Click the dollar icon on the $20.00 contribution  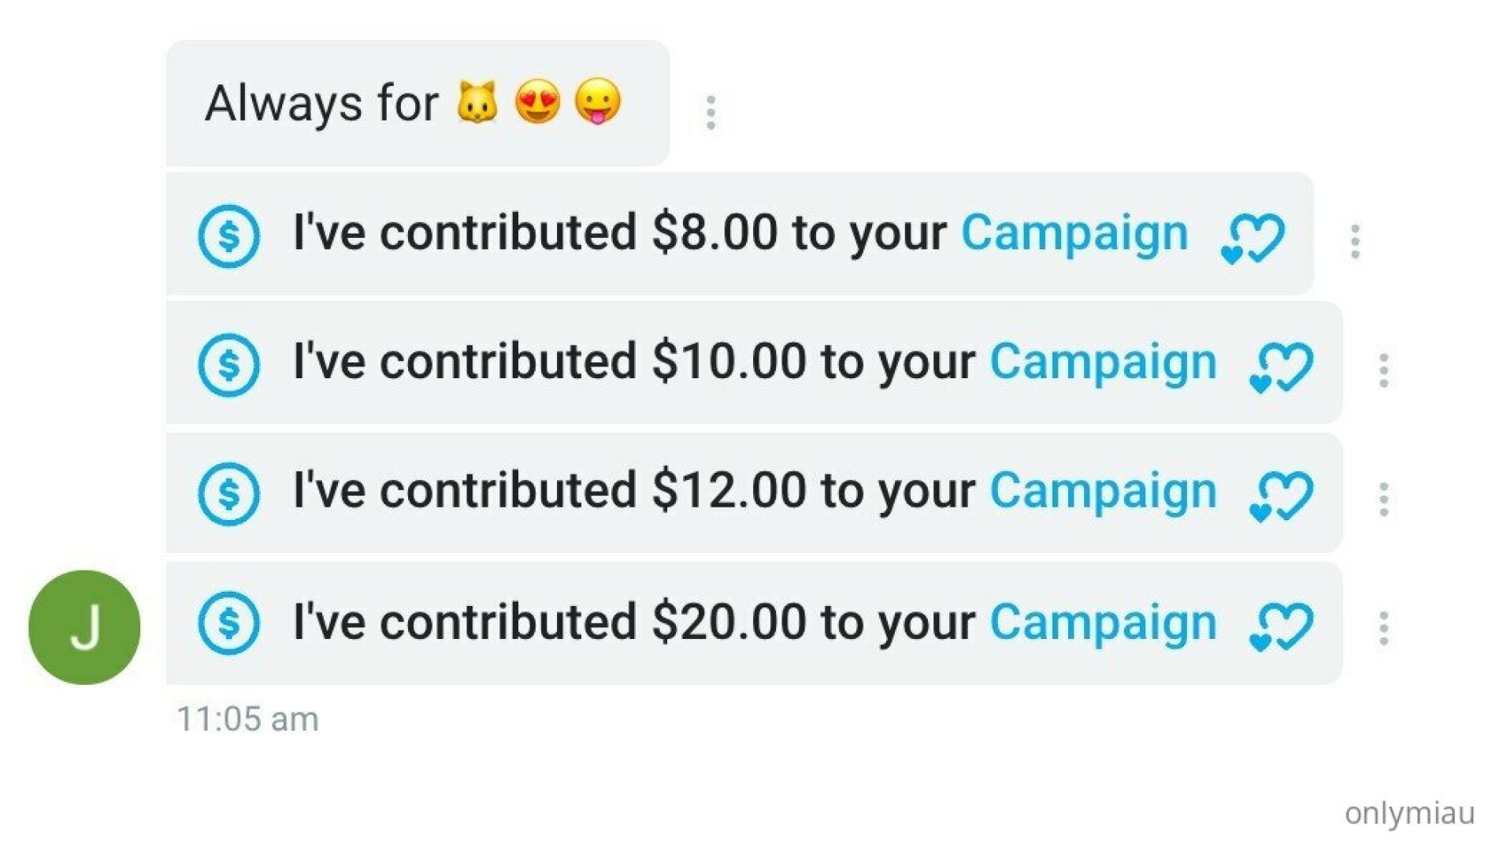pyautogui.click(x=228, y=623)
